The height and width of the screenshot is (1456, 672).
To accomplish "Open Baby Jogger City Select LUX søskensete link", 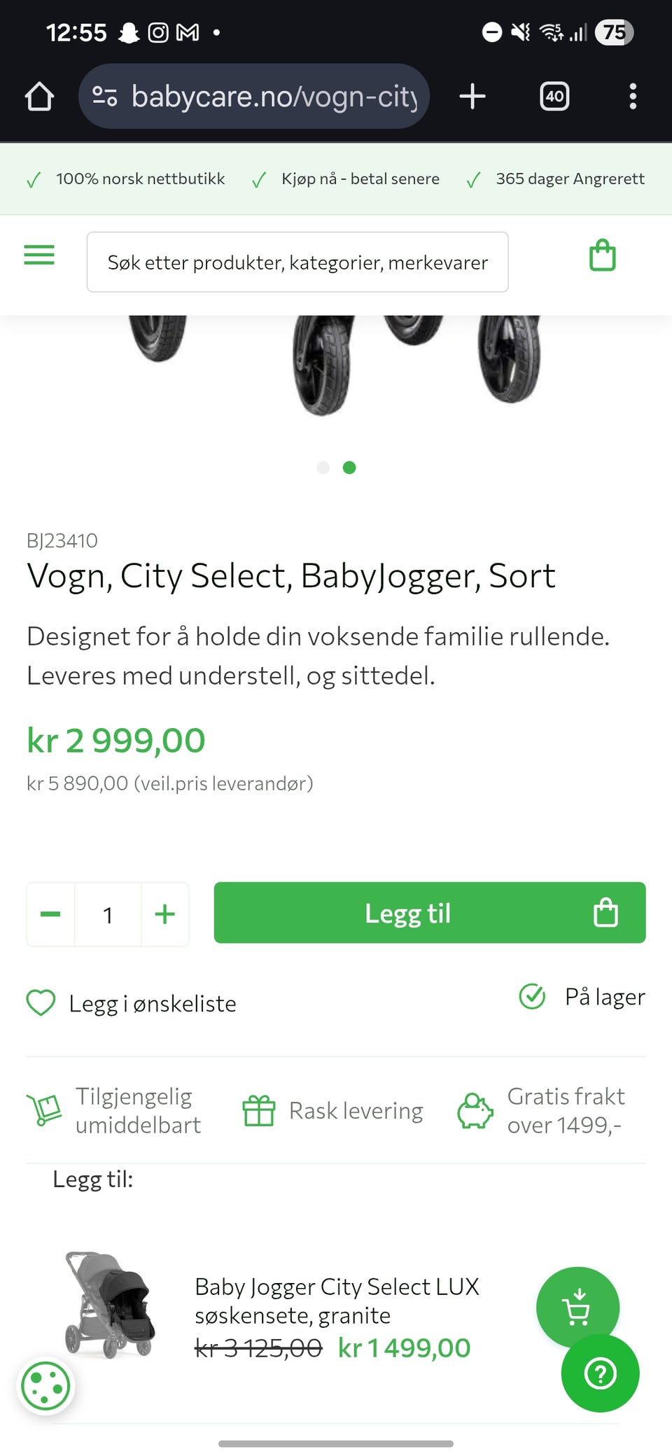I will [x=337, y=1301].
